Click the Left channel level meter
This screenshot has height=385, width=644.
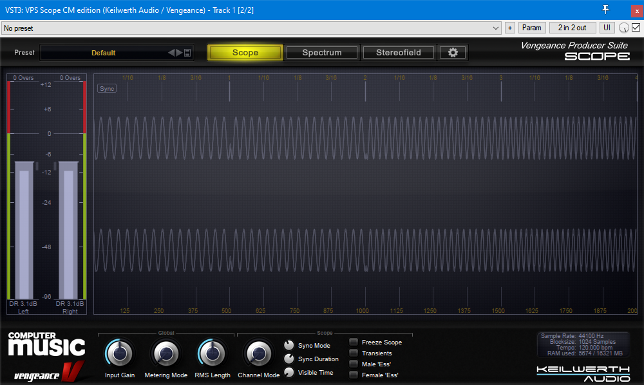(x=24, y=230)
